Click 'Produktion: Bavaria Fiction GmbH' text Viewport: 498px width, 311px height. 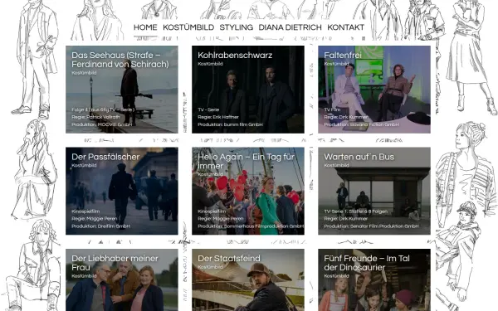coord(361,124)
